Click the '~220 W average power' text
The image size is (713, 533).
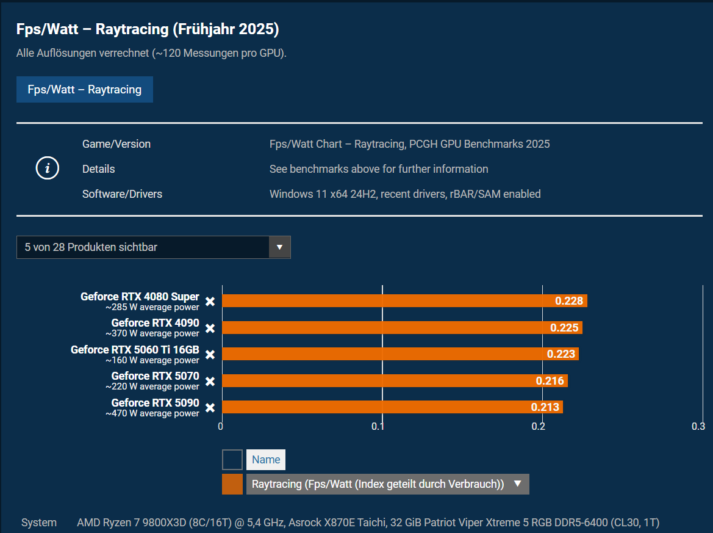pyautogui.click(x=152, y=387)
